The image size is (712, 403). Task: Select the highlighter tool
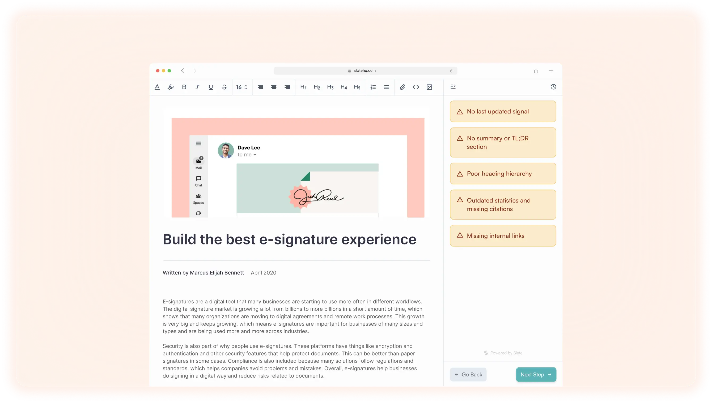tap(171, 87)
